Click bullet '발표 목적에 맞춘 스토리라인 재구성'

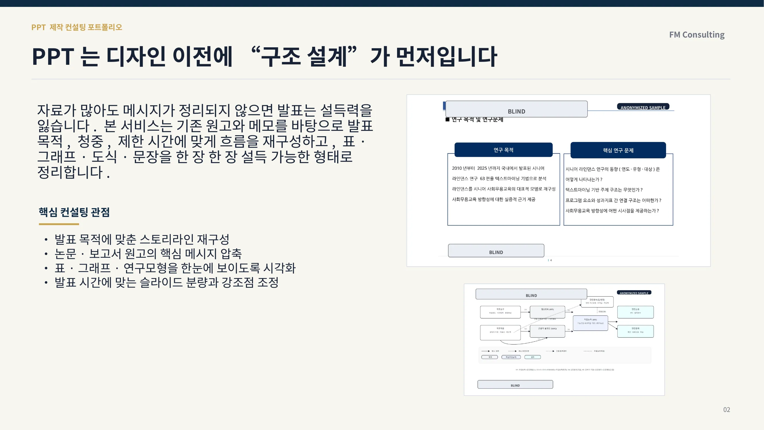142,239
